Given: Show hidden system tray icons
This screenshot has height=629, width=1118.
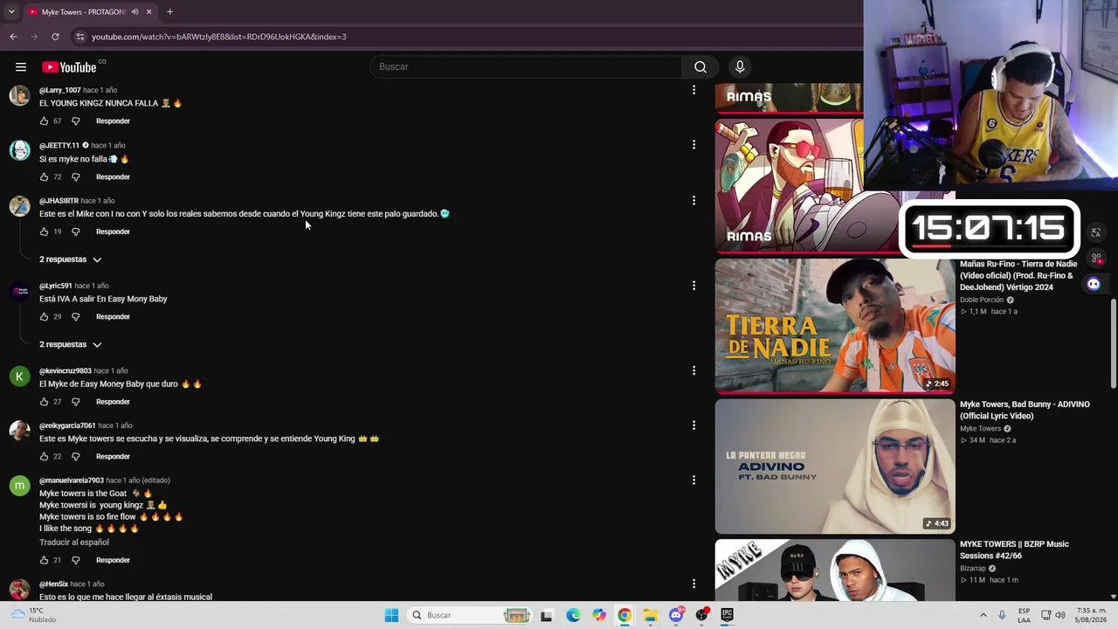Looking at the screenshot, I should tap(983, 615).
